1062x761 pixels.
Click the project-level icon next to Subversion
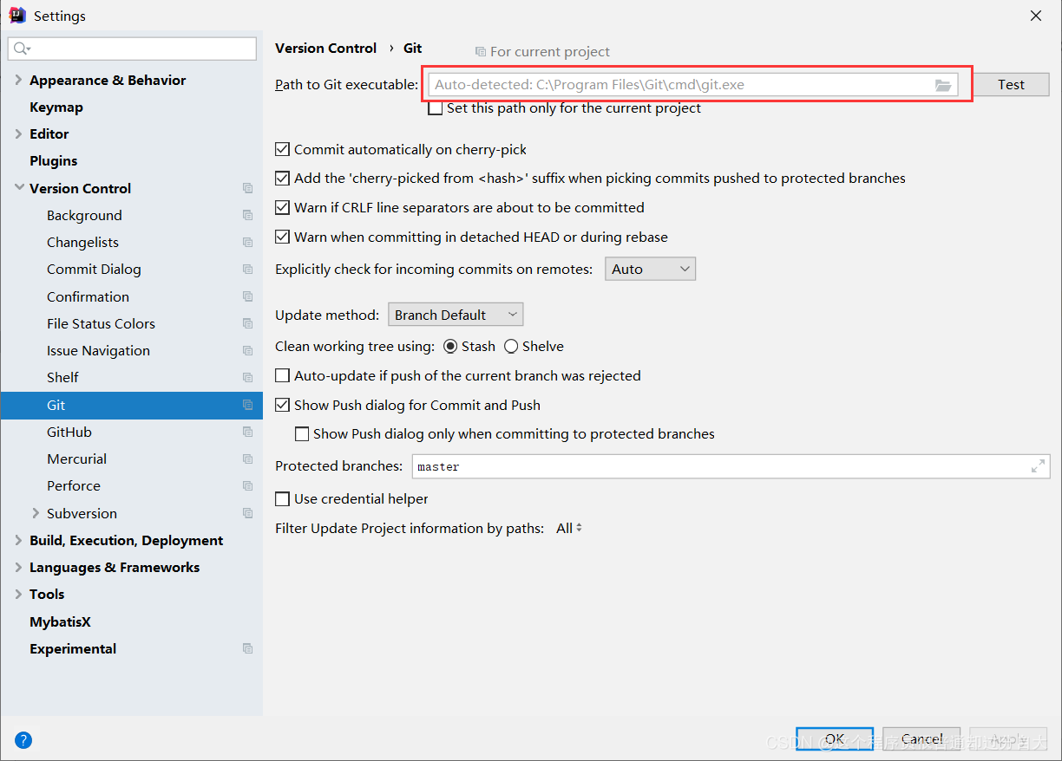247,513
